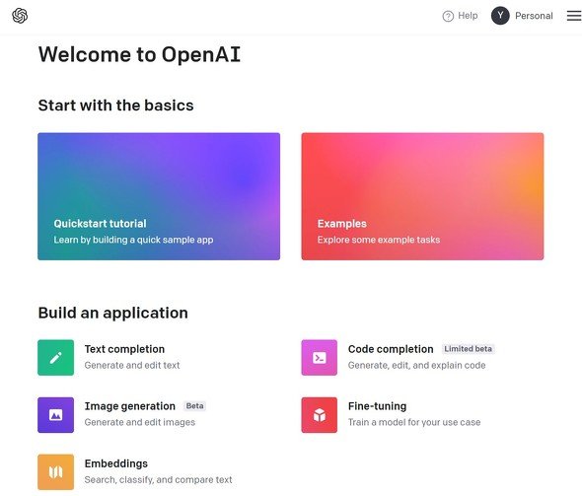Click 'Generate, edit, and explain code' description
This screenshot has width=582, height=496.
[417, 365]
